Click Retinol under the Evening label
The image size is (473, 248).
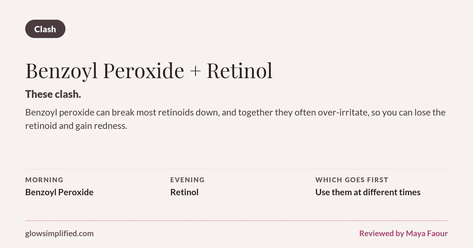(184, 192)
